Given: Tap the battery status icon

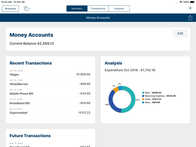Looking at the screenshot, I should (x=192, y=2).
